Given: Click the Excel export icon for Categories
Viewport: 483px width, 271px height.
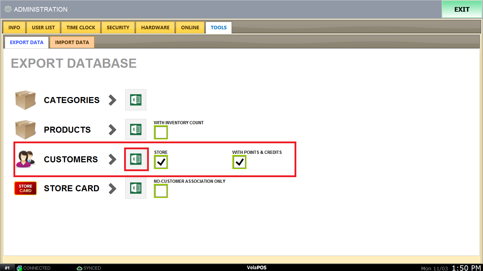Looking at the screenshot, I should click(136, 100).
